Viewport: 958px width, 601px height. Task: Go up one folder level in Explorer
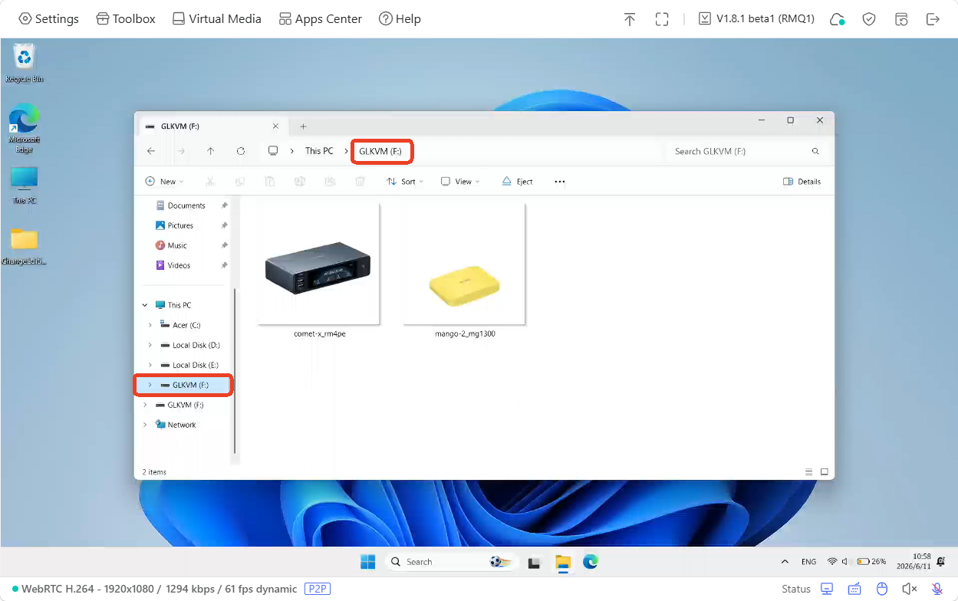pyautogui.click(x=211, y=151)
